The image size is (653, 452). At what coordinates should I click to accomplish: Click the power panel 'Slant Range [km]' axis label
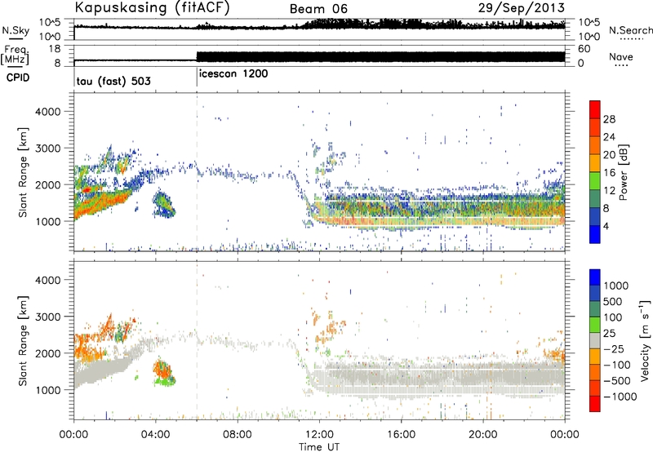click(x=23, y=172)
